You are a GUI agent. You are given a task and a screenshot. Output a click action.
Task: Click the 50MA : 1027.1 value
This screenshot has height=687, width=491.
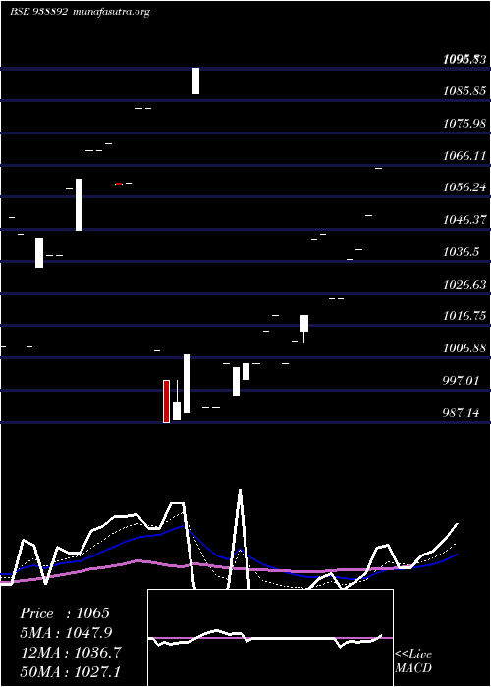coord(70,671)
